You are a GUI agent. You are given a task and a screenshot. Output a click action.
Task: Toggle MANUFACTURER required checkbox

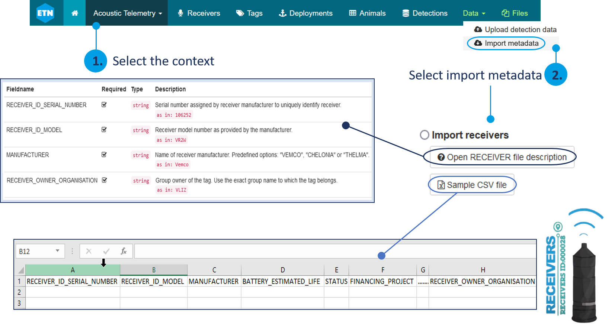(x=104, y=155)
